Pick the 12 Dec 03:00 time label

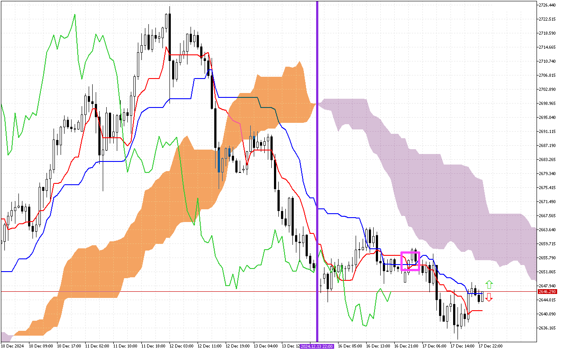[181, 346]
